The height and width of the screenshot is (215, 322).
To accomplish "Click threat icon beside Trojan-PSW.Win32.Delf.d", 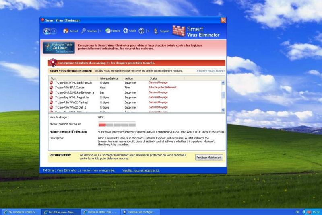I will (x=51, y=107).
